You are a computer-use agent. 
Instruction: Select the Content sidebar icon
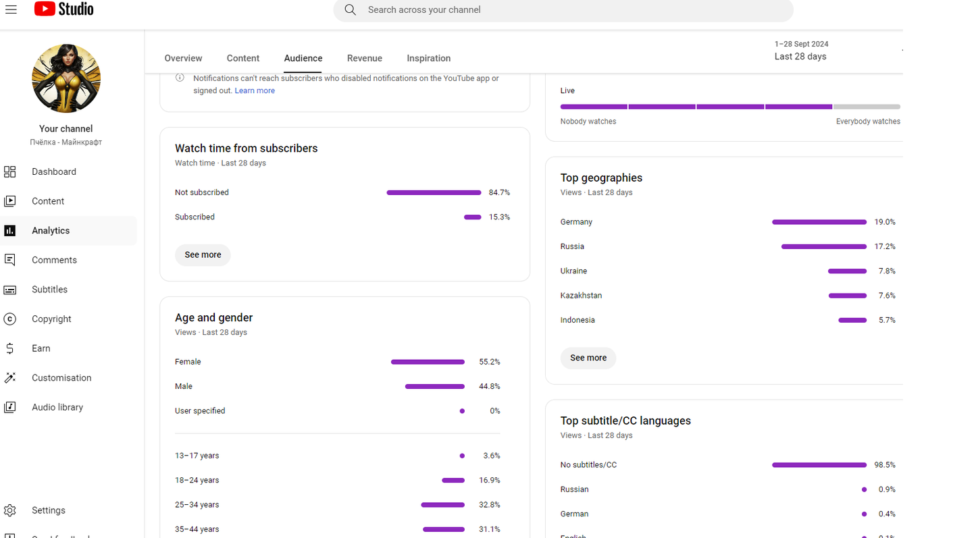tap(10, 201)
